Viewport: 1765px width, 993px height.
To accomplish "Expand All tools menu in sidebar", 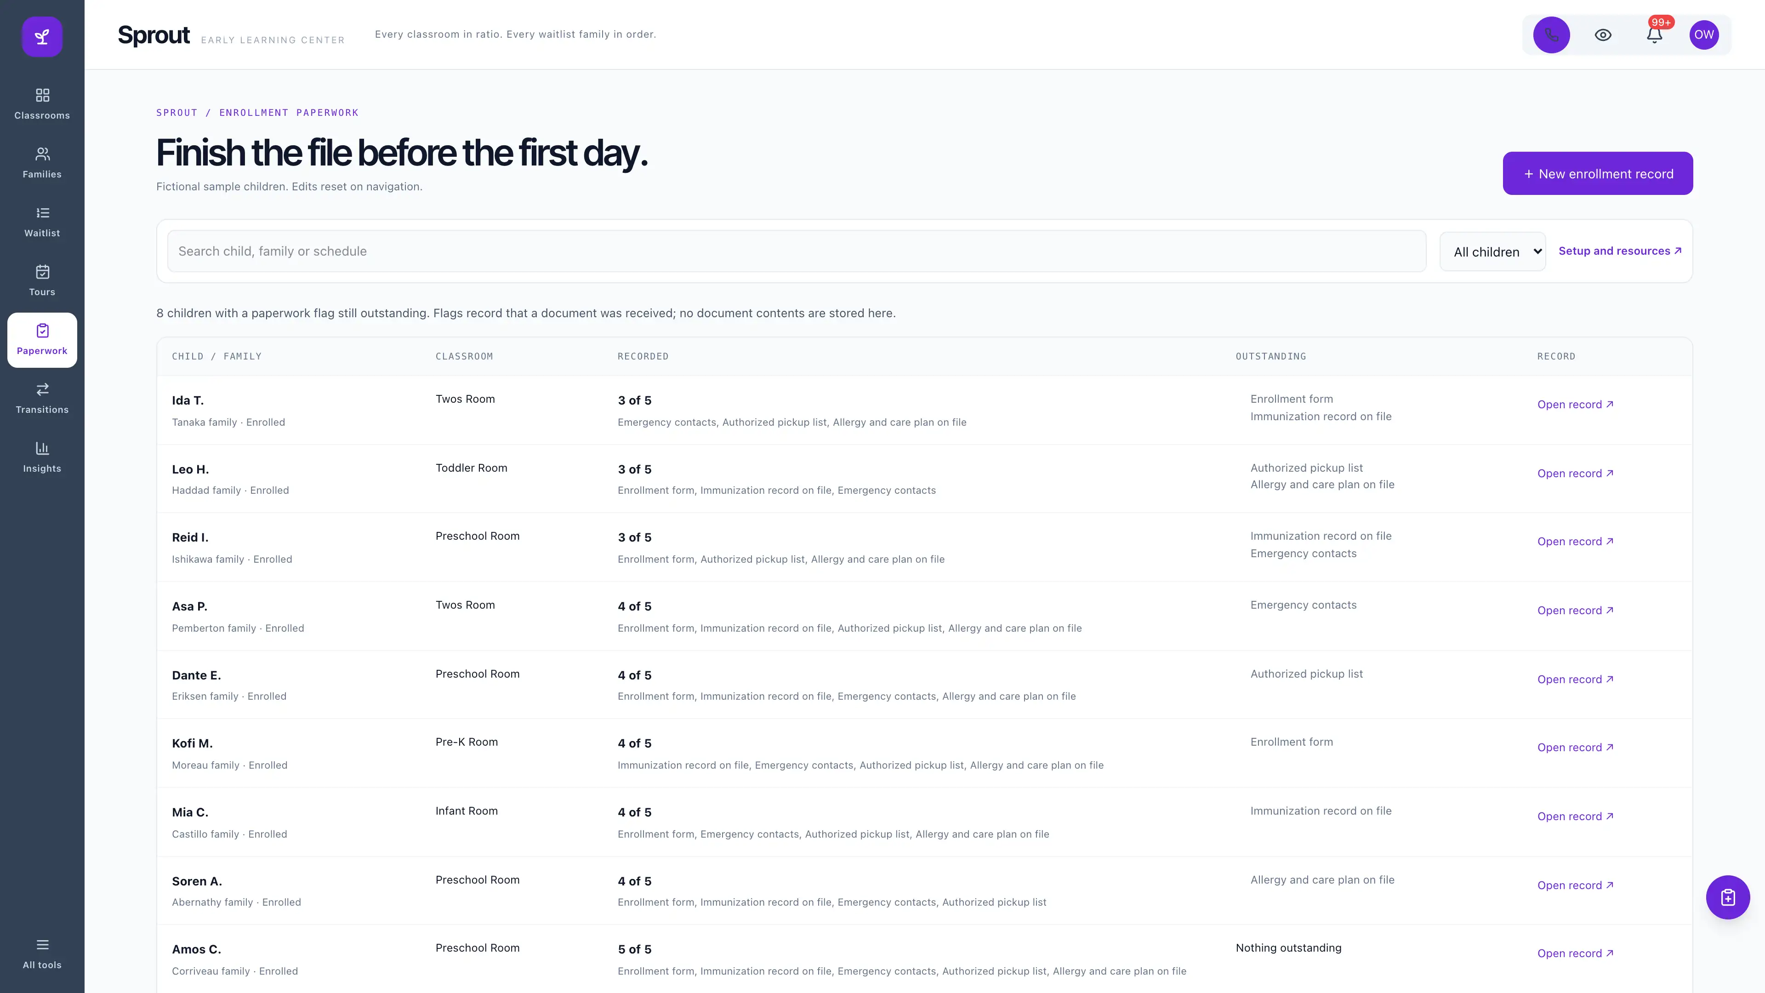I will tap(42, 954).
